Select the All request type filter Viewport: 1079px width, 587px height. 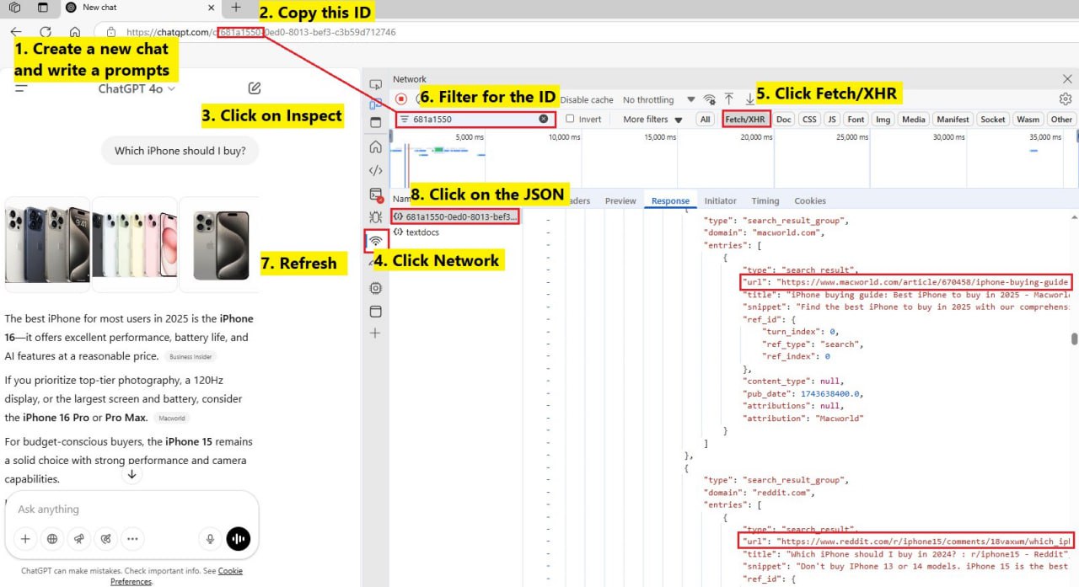[x=705, y=120]
